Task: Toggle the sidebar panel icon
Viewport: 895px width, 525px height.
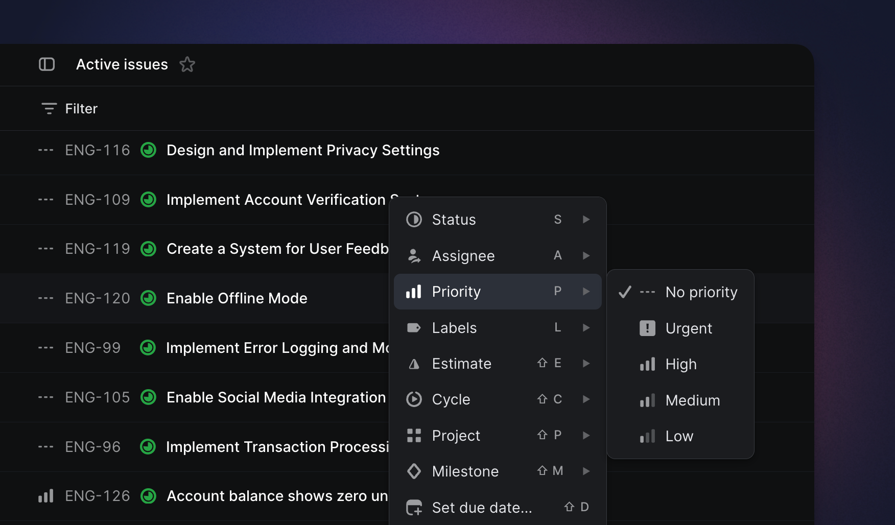Action: (47, 64)
